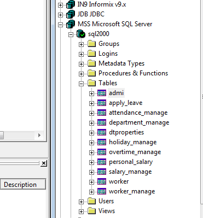Click the horizontal scrollbar right arrow
Screen dimensions: 203x218
[39, 135]
